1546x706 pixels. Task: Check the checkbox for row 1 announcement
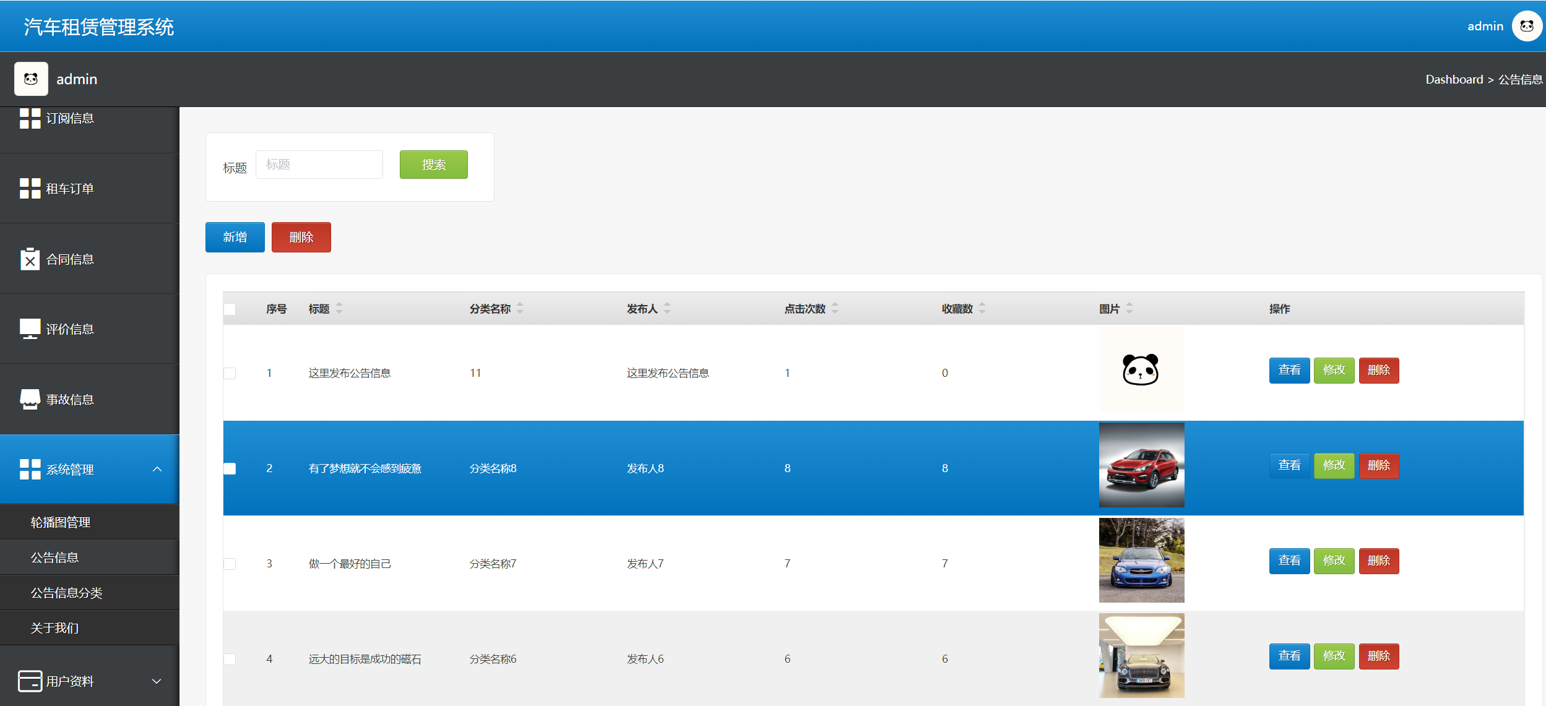(x=230, y=372)
